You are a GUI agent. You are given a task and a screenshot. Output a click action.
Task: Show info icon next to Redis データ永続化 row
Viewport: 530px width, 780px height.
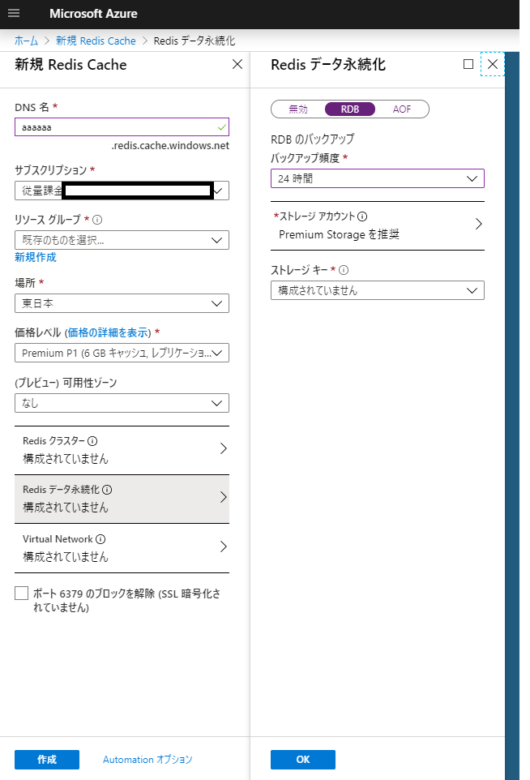107,490
